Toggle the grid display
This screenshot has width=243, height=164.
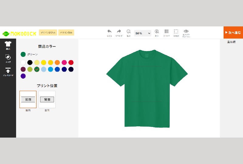click(166, 32)
